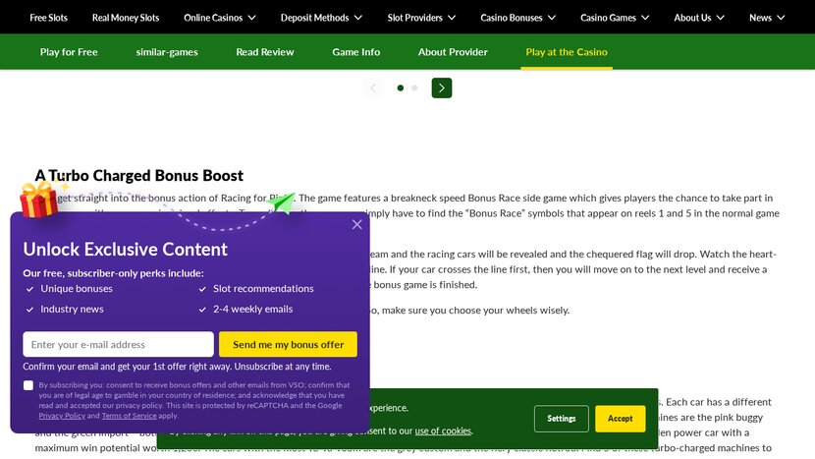This screenshot has height=459, width=815.
Task: Open the use of cookies link
Action: coord(443,430)
